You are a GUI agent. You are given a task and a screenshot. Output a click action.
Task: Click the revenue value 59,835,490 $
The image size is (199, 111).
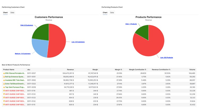[x=68, y=77]
